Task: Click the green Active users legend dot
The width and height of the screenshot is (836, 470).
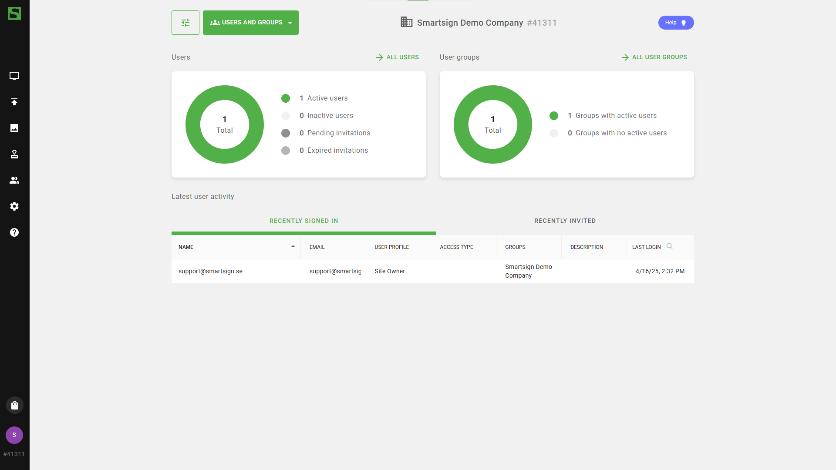Action: (x=286, y=98)
